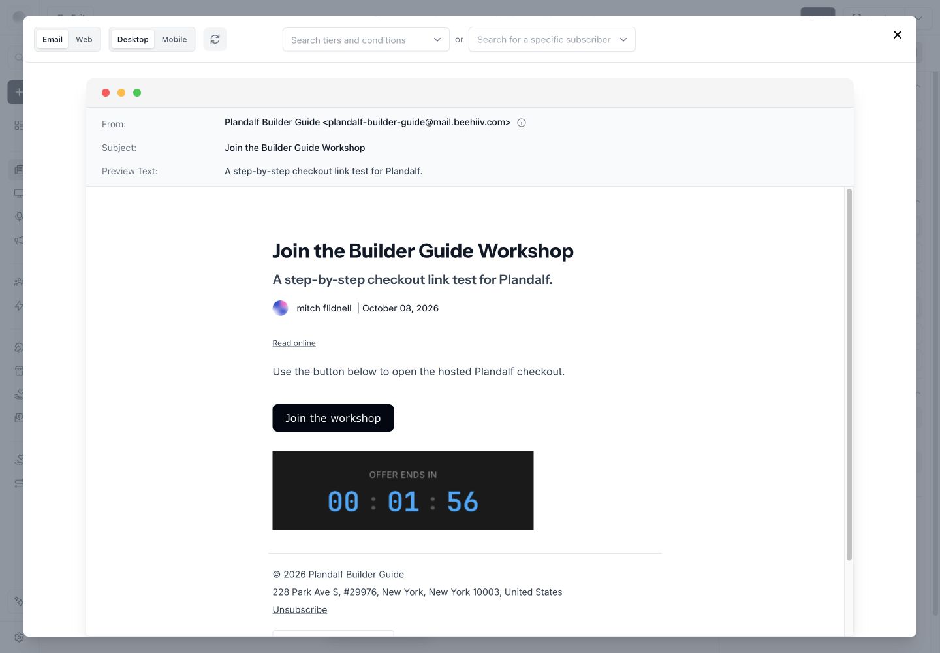Select the Desktop view
The height and width of the screenshot is (653, 940).
click(133, 39)
